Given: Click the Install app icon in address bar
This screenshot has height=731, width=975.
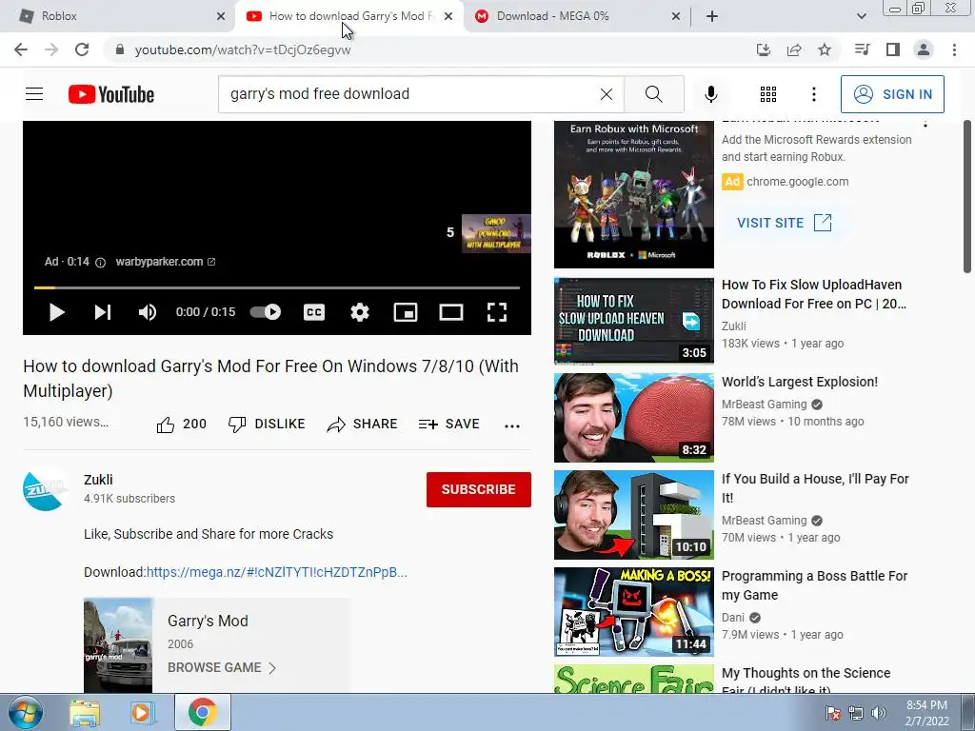Looking at the screenshot, I should [763, 49].
